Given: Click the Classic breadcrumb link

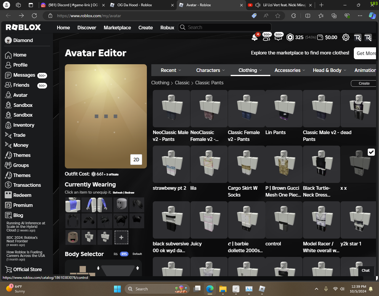Looking at the screenshot, I should pyautogui.click(x=182, y=83).
